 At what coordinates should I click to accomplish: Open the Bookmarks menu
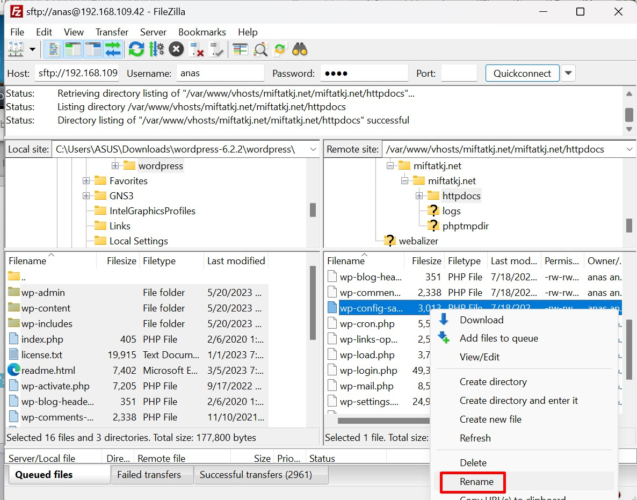click(x=202, y=32)
